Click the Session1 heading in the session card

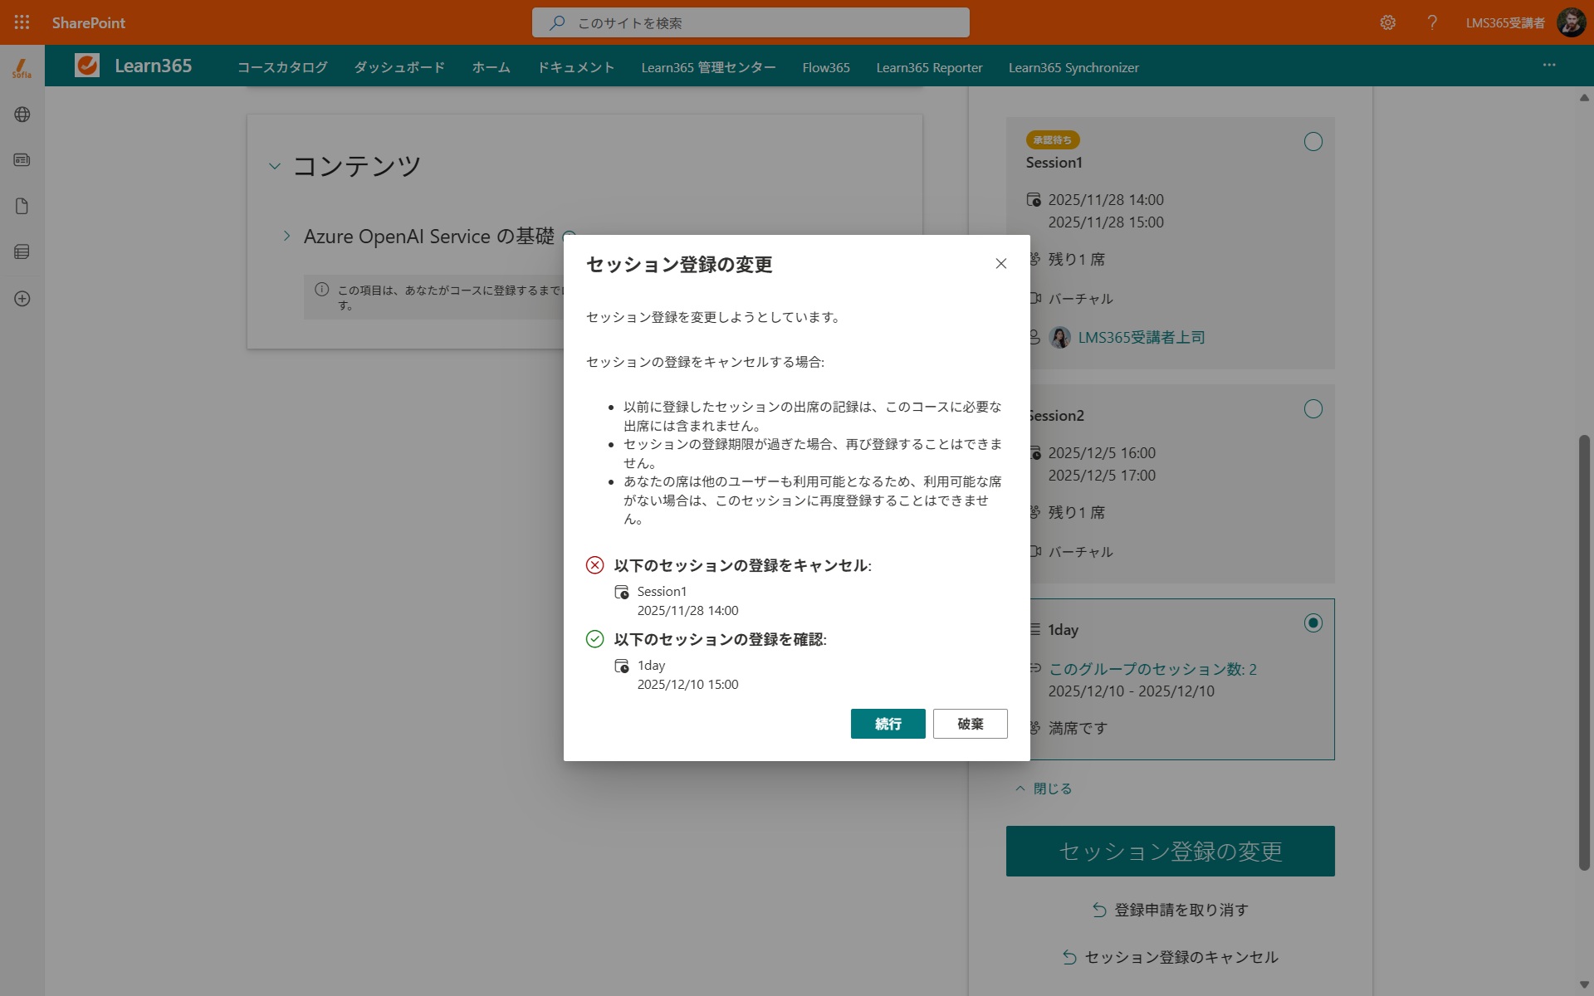coord(1054,163)
